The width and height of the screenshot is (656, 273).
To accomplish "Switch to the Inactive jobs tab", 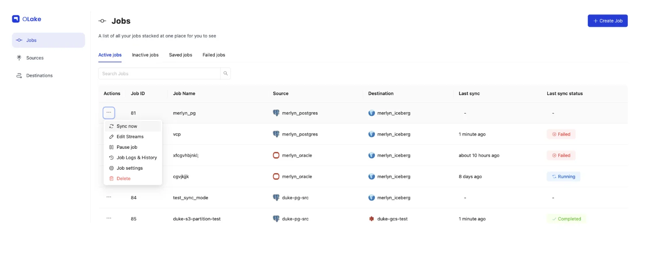I will coord(145,55).
